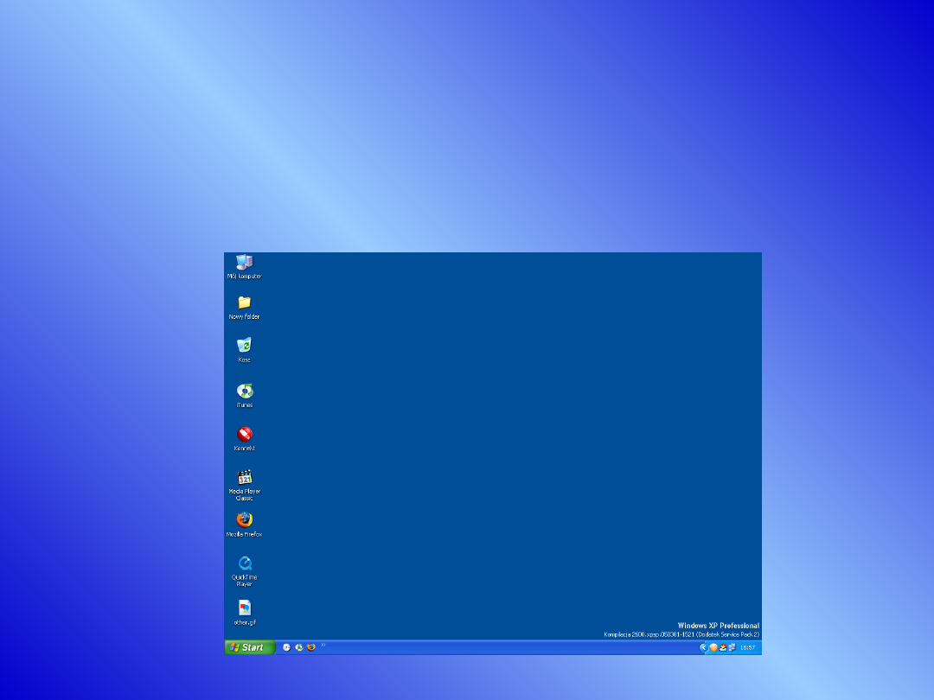The width and height of the screenshot is (934, 700).
Task: Expand the Quick Launch overflow chevron
Action: coord(323,645)
